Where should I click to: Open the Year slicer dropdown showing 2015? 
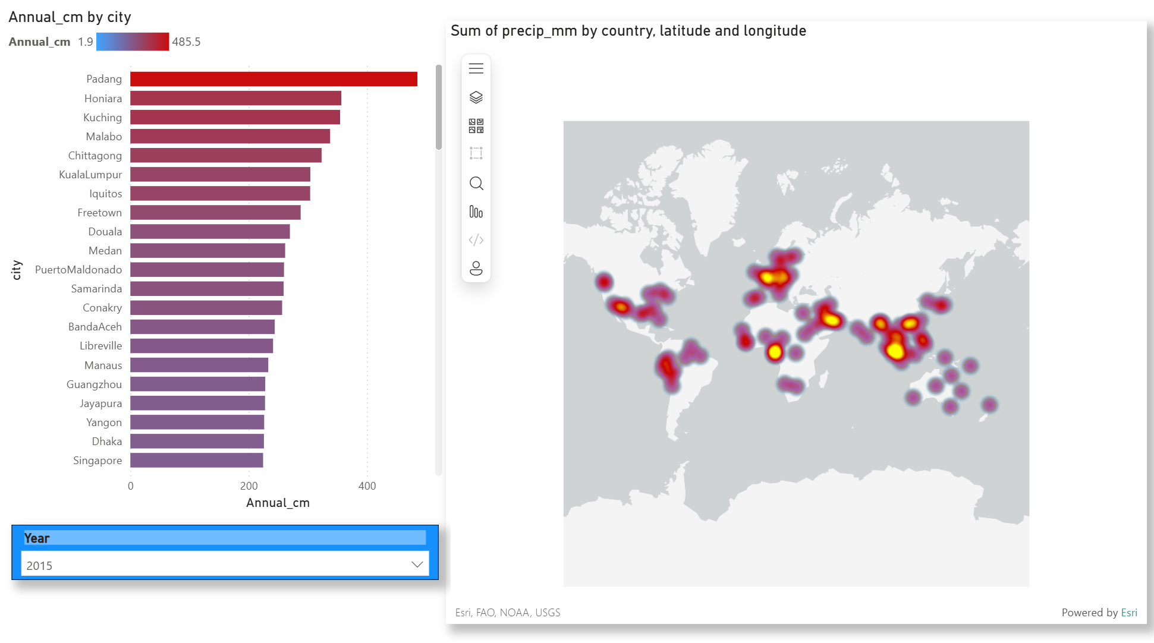pyautogui.click(x=225, y=565)
